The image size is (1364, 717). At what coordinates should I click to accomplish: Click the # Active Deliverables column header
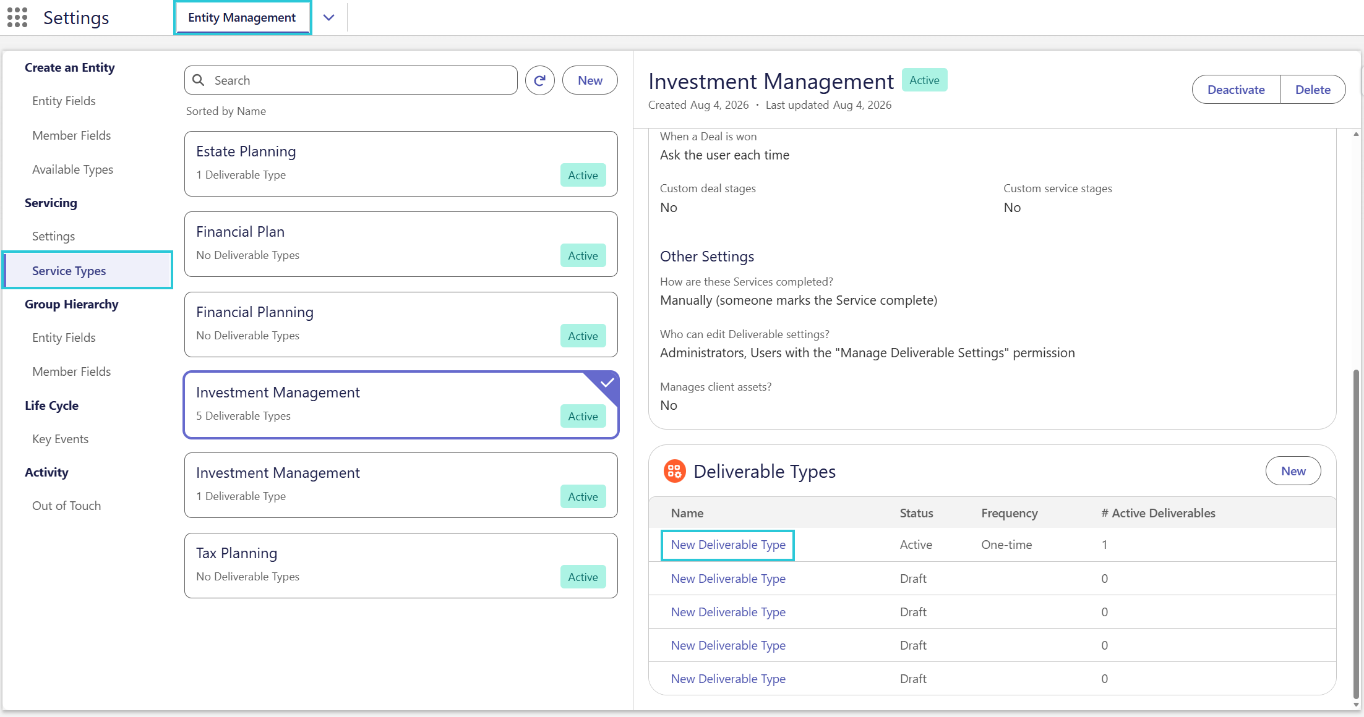click(1158, 513)
